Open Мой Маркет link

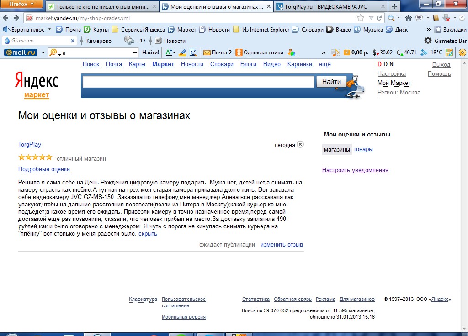tap(394, 83)
